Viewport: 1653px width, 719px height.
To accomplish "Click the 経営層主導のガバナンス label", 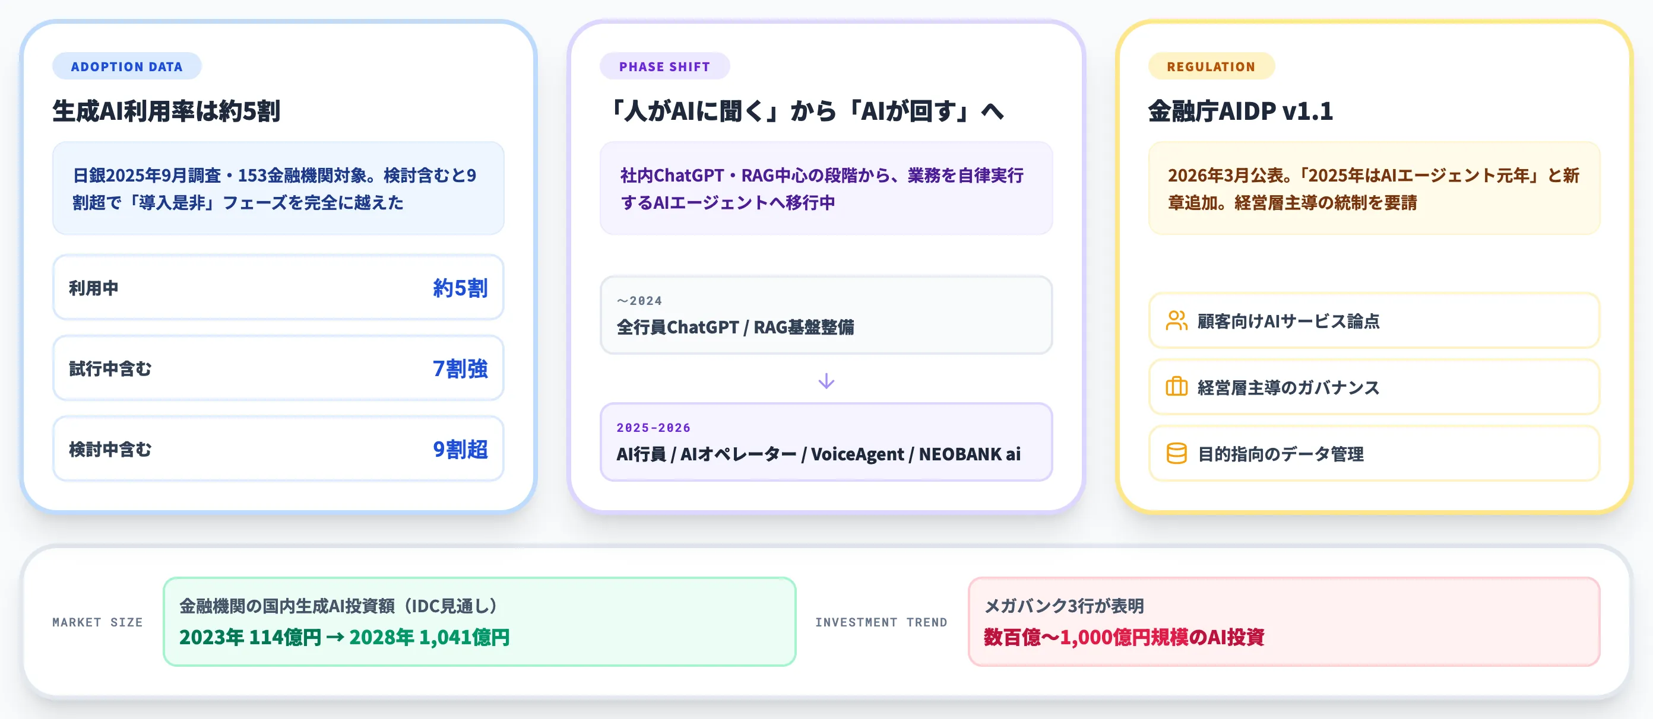I will click(1288, 387).
